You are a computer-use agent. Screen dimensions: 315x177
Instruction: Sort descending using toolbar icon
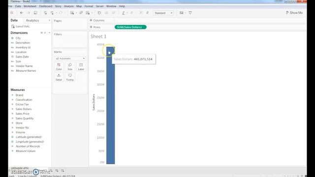(114, 13)
